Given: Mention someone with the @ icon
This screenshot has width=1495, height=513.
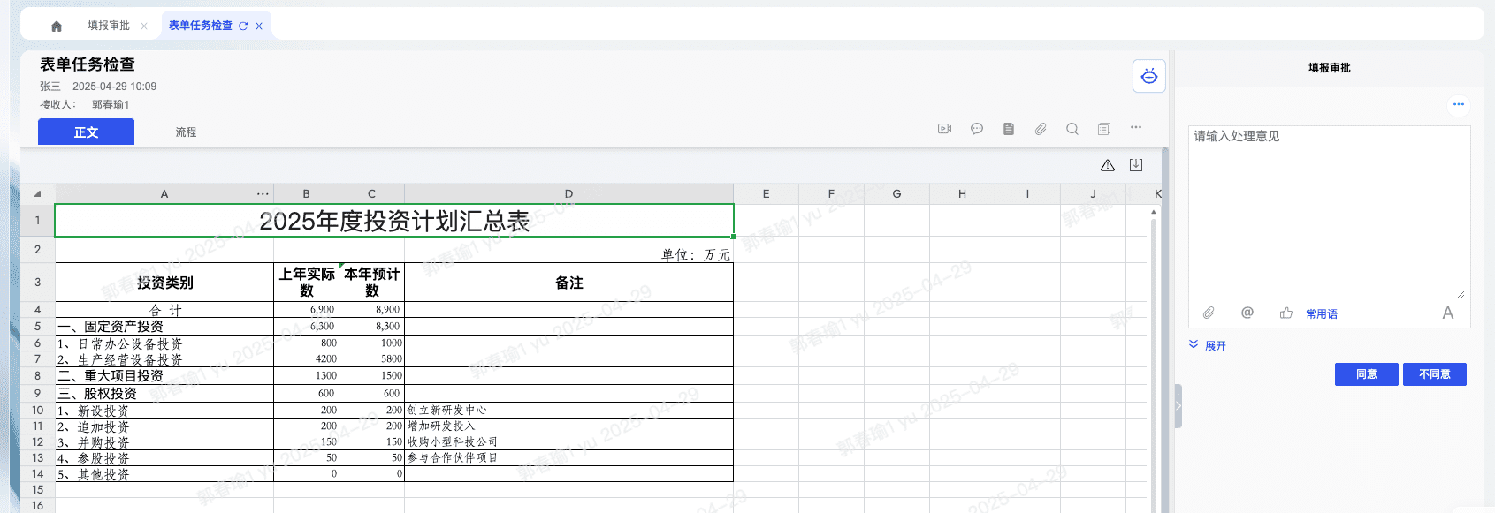Looking at the screenshot, I should tap(1247, 313).
